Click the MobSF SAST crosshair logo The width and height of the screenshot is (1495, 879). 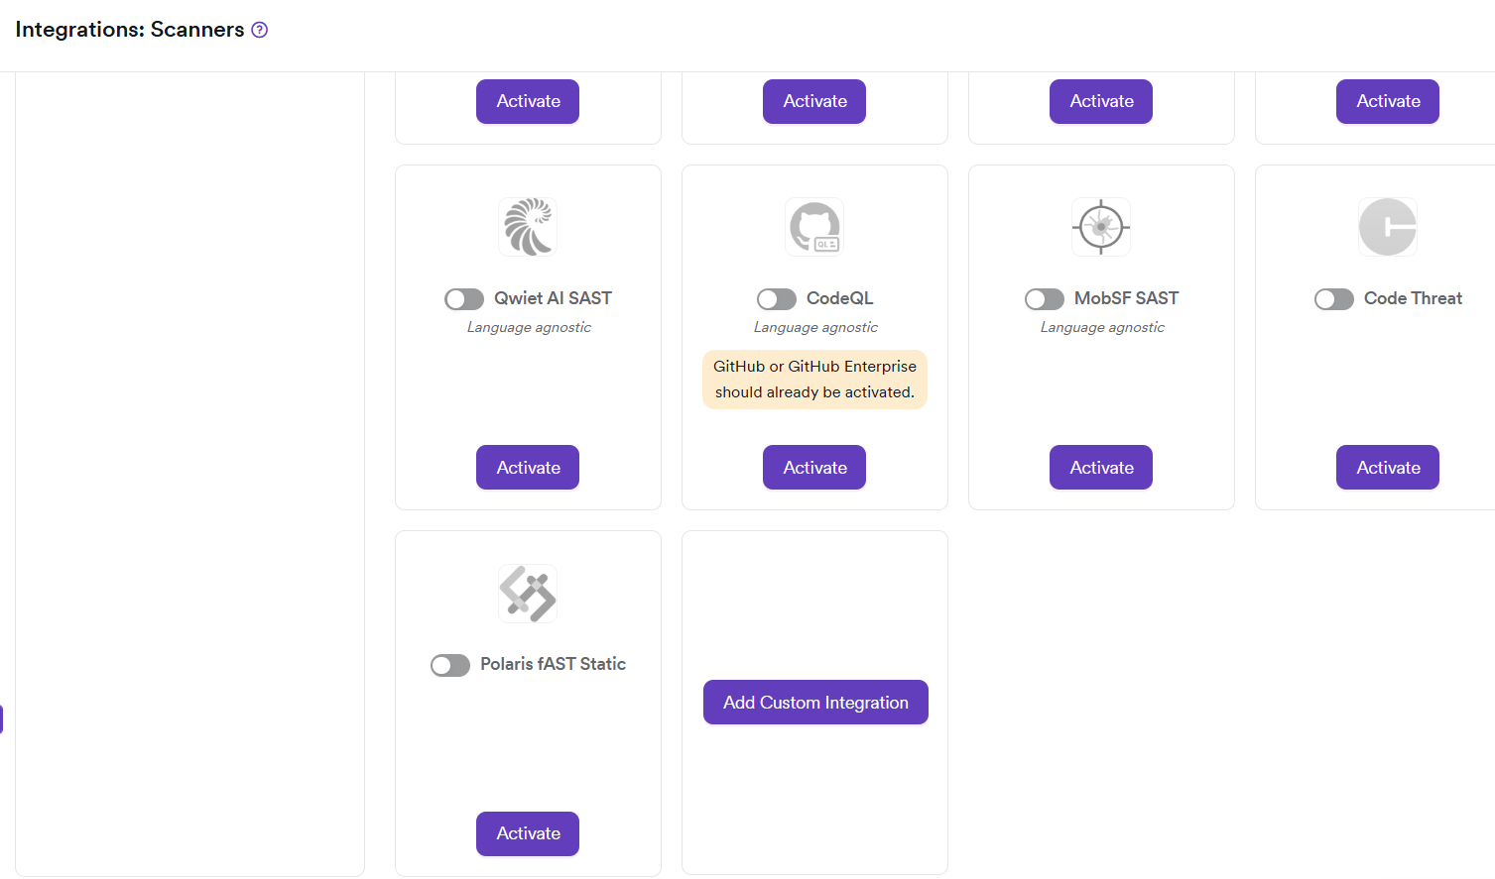[1101, 226]
